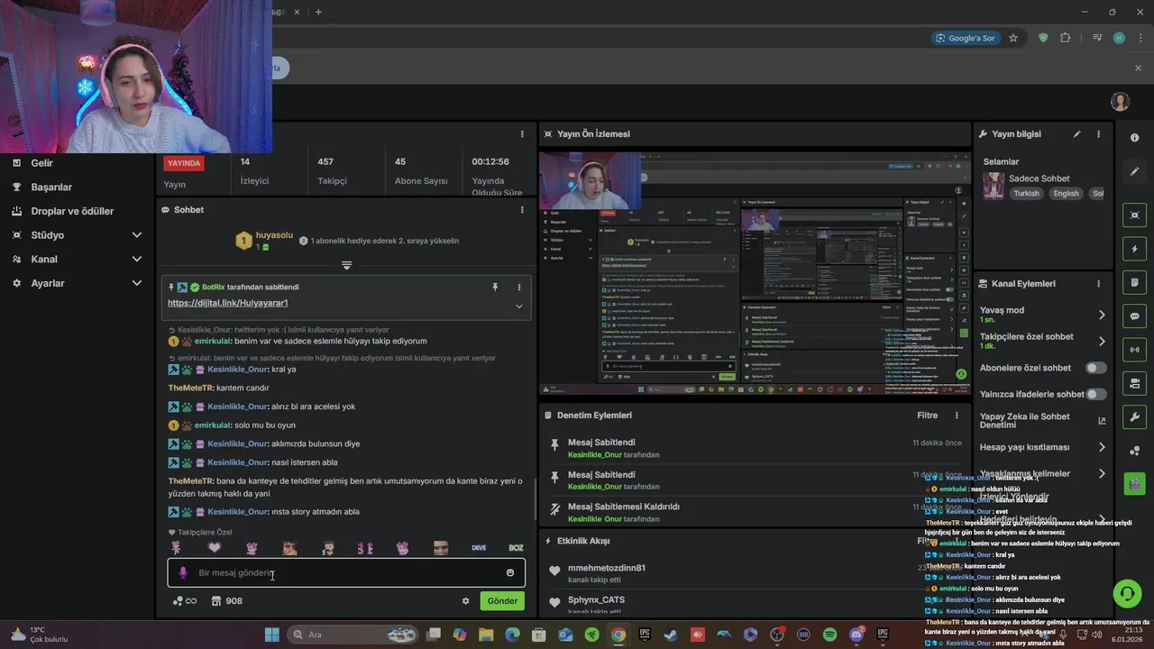Viewport: 1154px width, 649px height.
Task: Click the BOZ follower emote
Action: coord(516,547)
